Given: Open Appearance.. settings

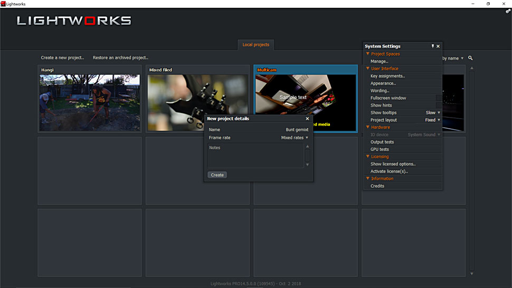Looking at the screenshot, I should point(383,83).
